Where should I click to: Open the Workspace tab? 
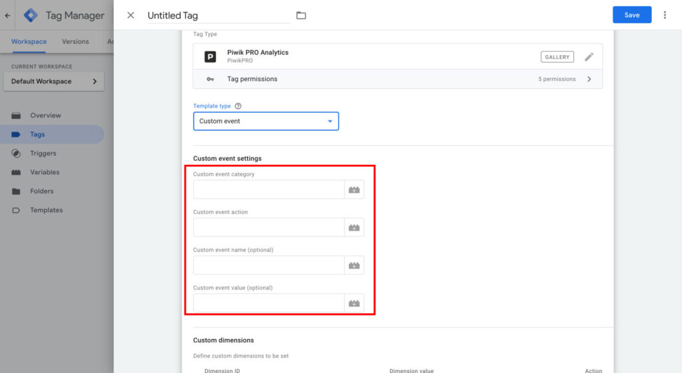click(29, 41)
